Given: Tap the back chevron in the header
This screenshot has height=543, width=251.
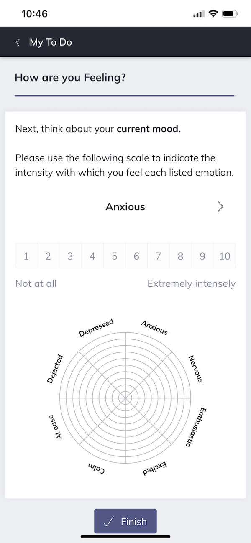Looking at the screenshot, I should 18,42.
